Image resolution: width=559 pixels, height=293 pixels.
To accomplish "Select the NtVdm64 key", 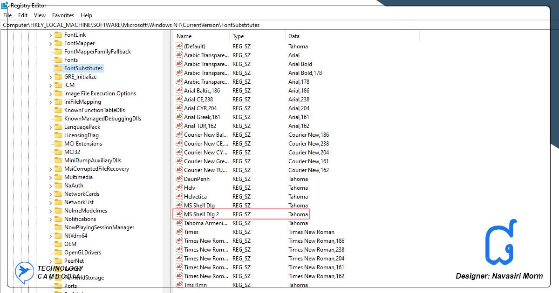I will tap(75, 236).
